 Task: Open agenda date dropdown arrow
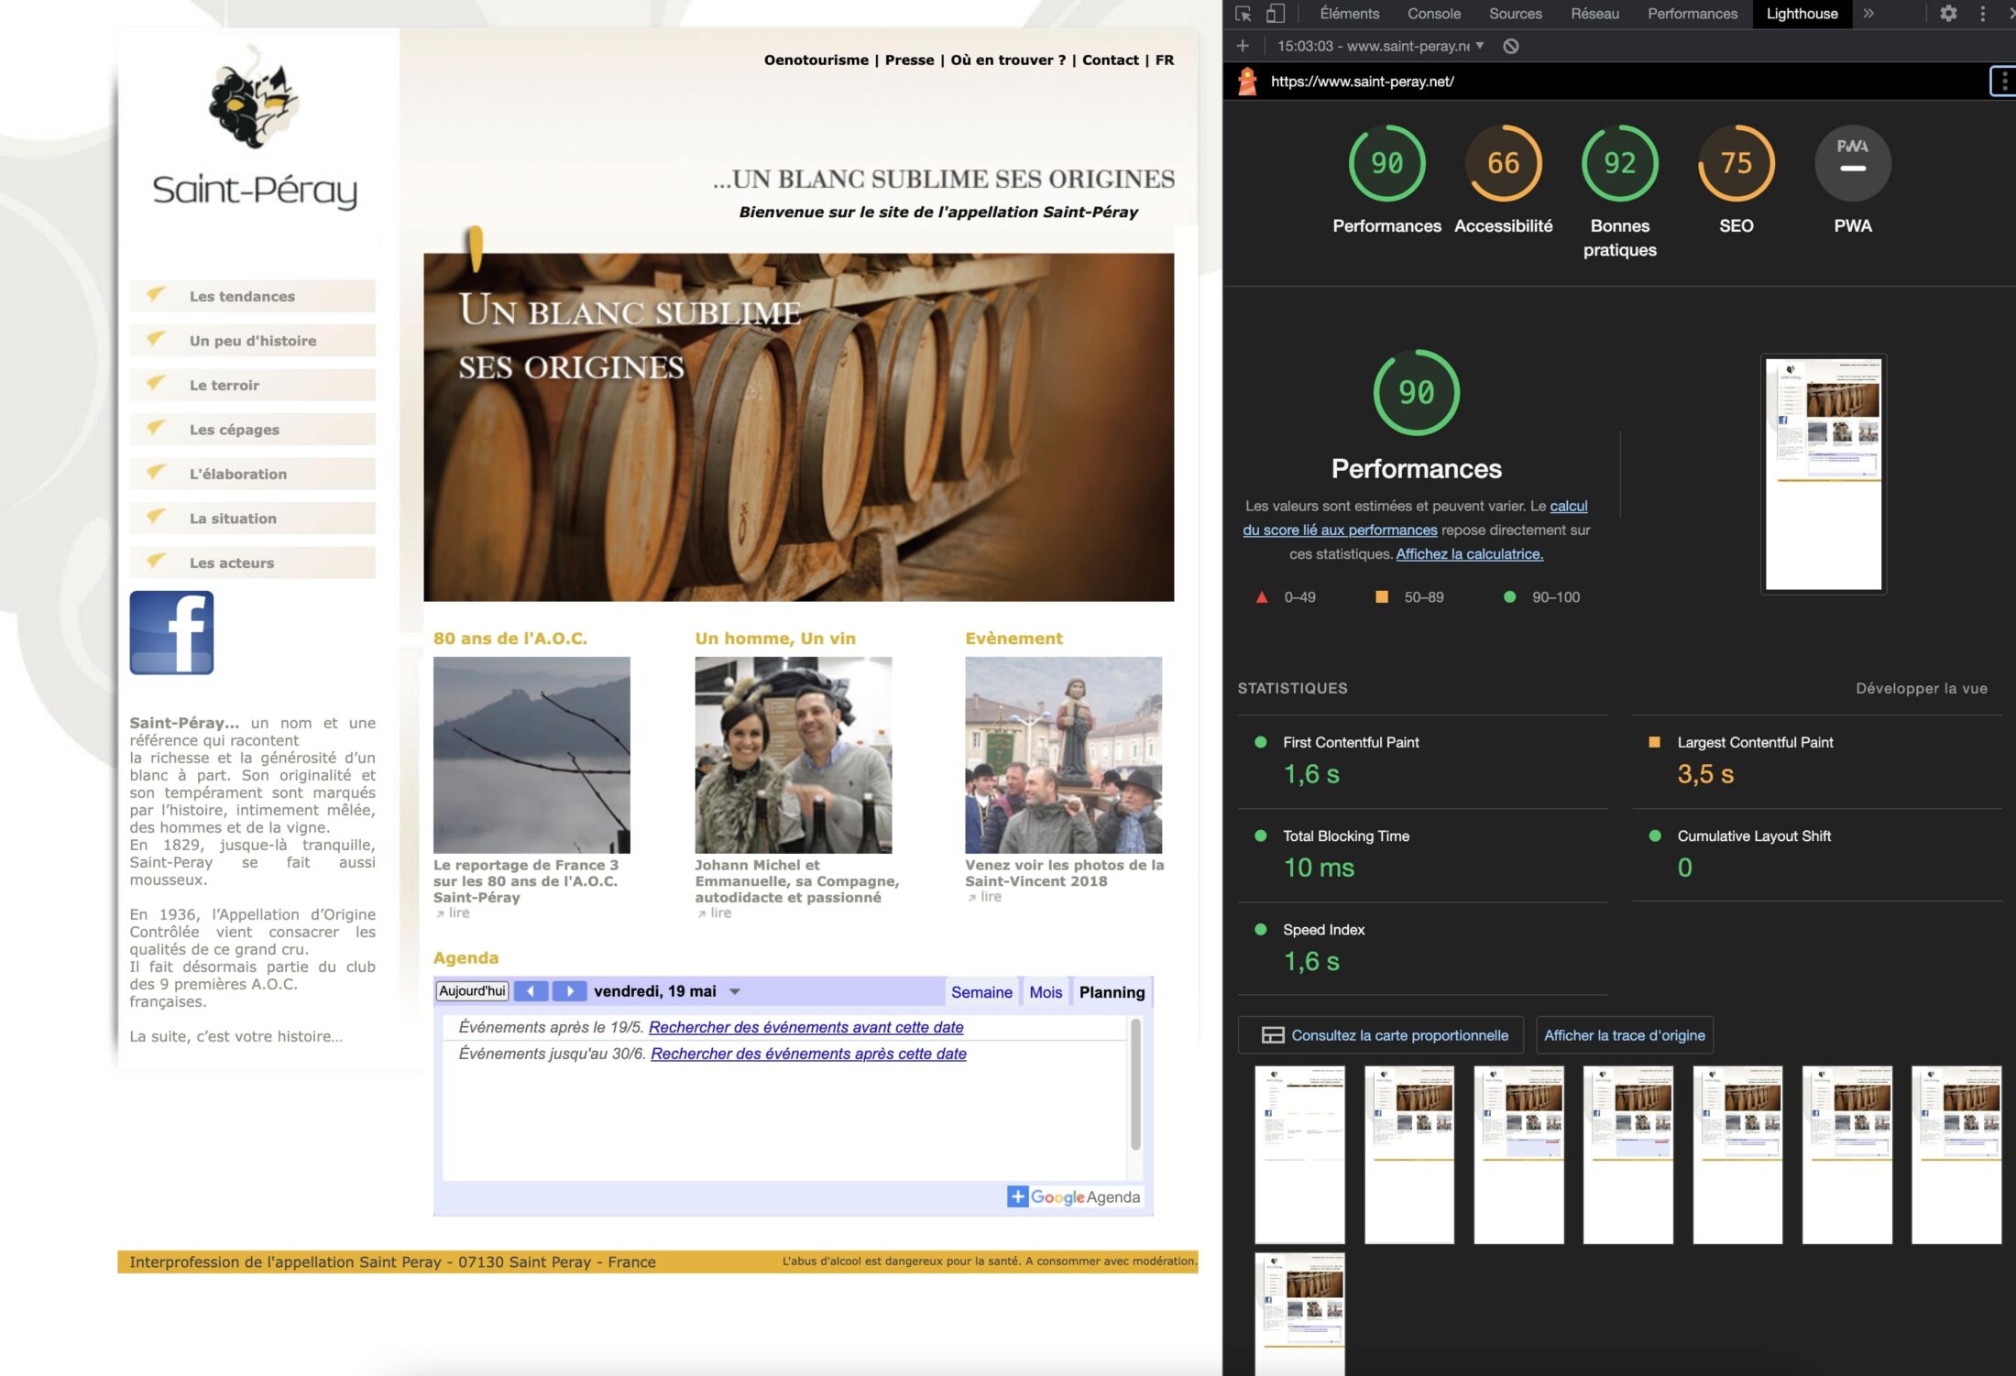[x=734, y=991]
